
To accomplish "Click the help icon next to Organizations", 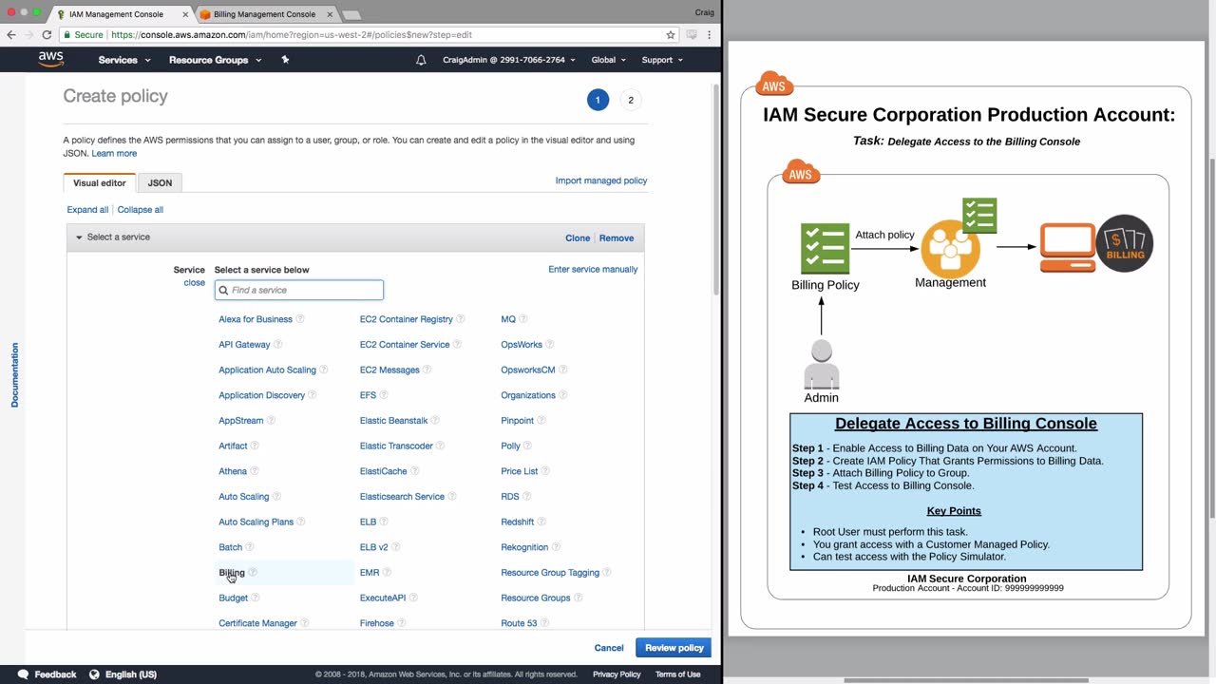I will coord(563,395).
